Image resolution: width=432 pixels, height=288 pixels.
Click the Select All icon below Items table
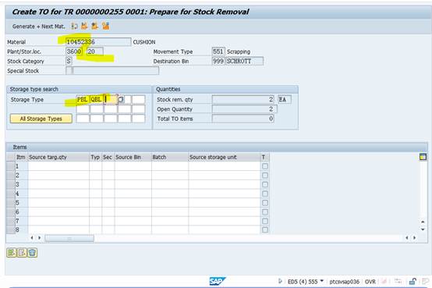(12, 252)
